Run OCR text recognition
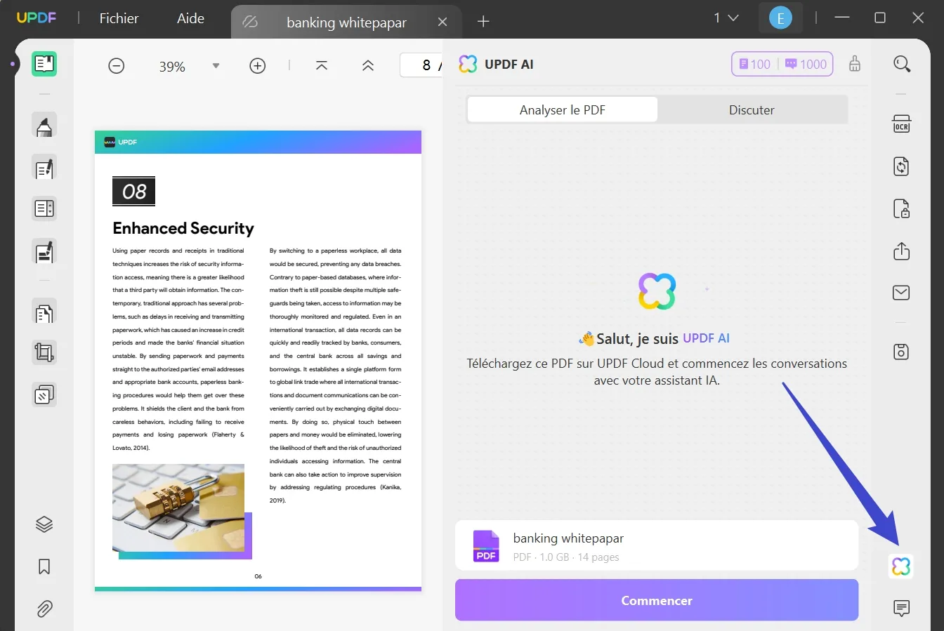The width and height of the screenshot is (944, 631). pos(901,124)
